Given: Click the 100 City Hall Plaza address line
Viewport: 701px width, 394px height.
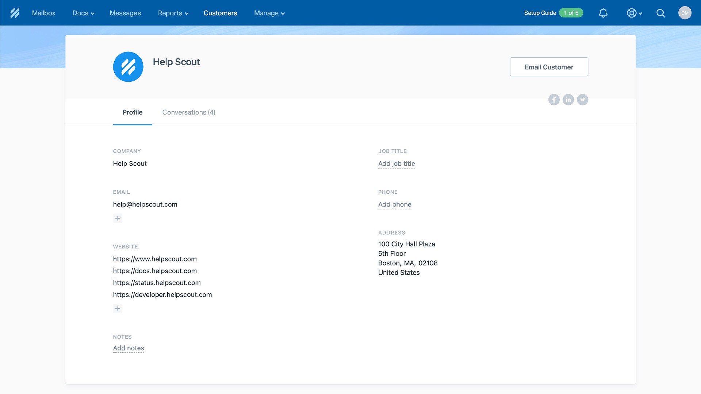Looking at the screenshot, I should click(x=406, y=244).
